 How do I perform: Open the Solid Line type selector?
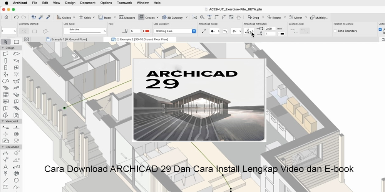[x=85, y=31]
